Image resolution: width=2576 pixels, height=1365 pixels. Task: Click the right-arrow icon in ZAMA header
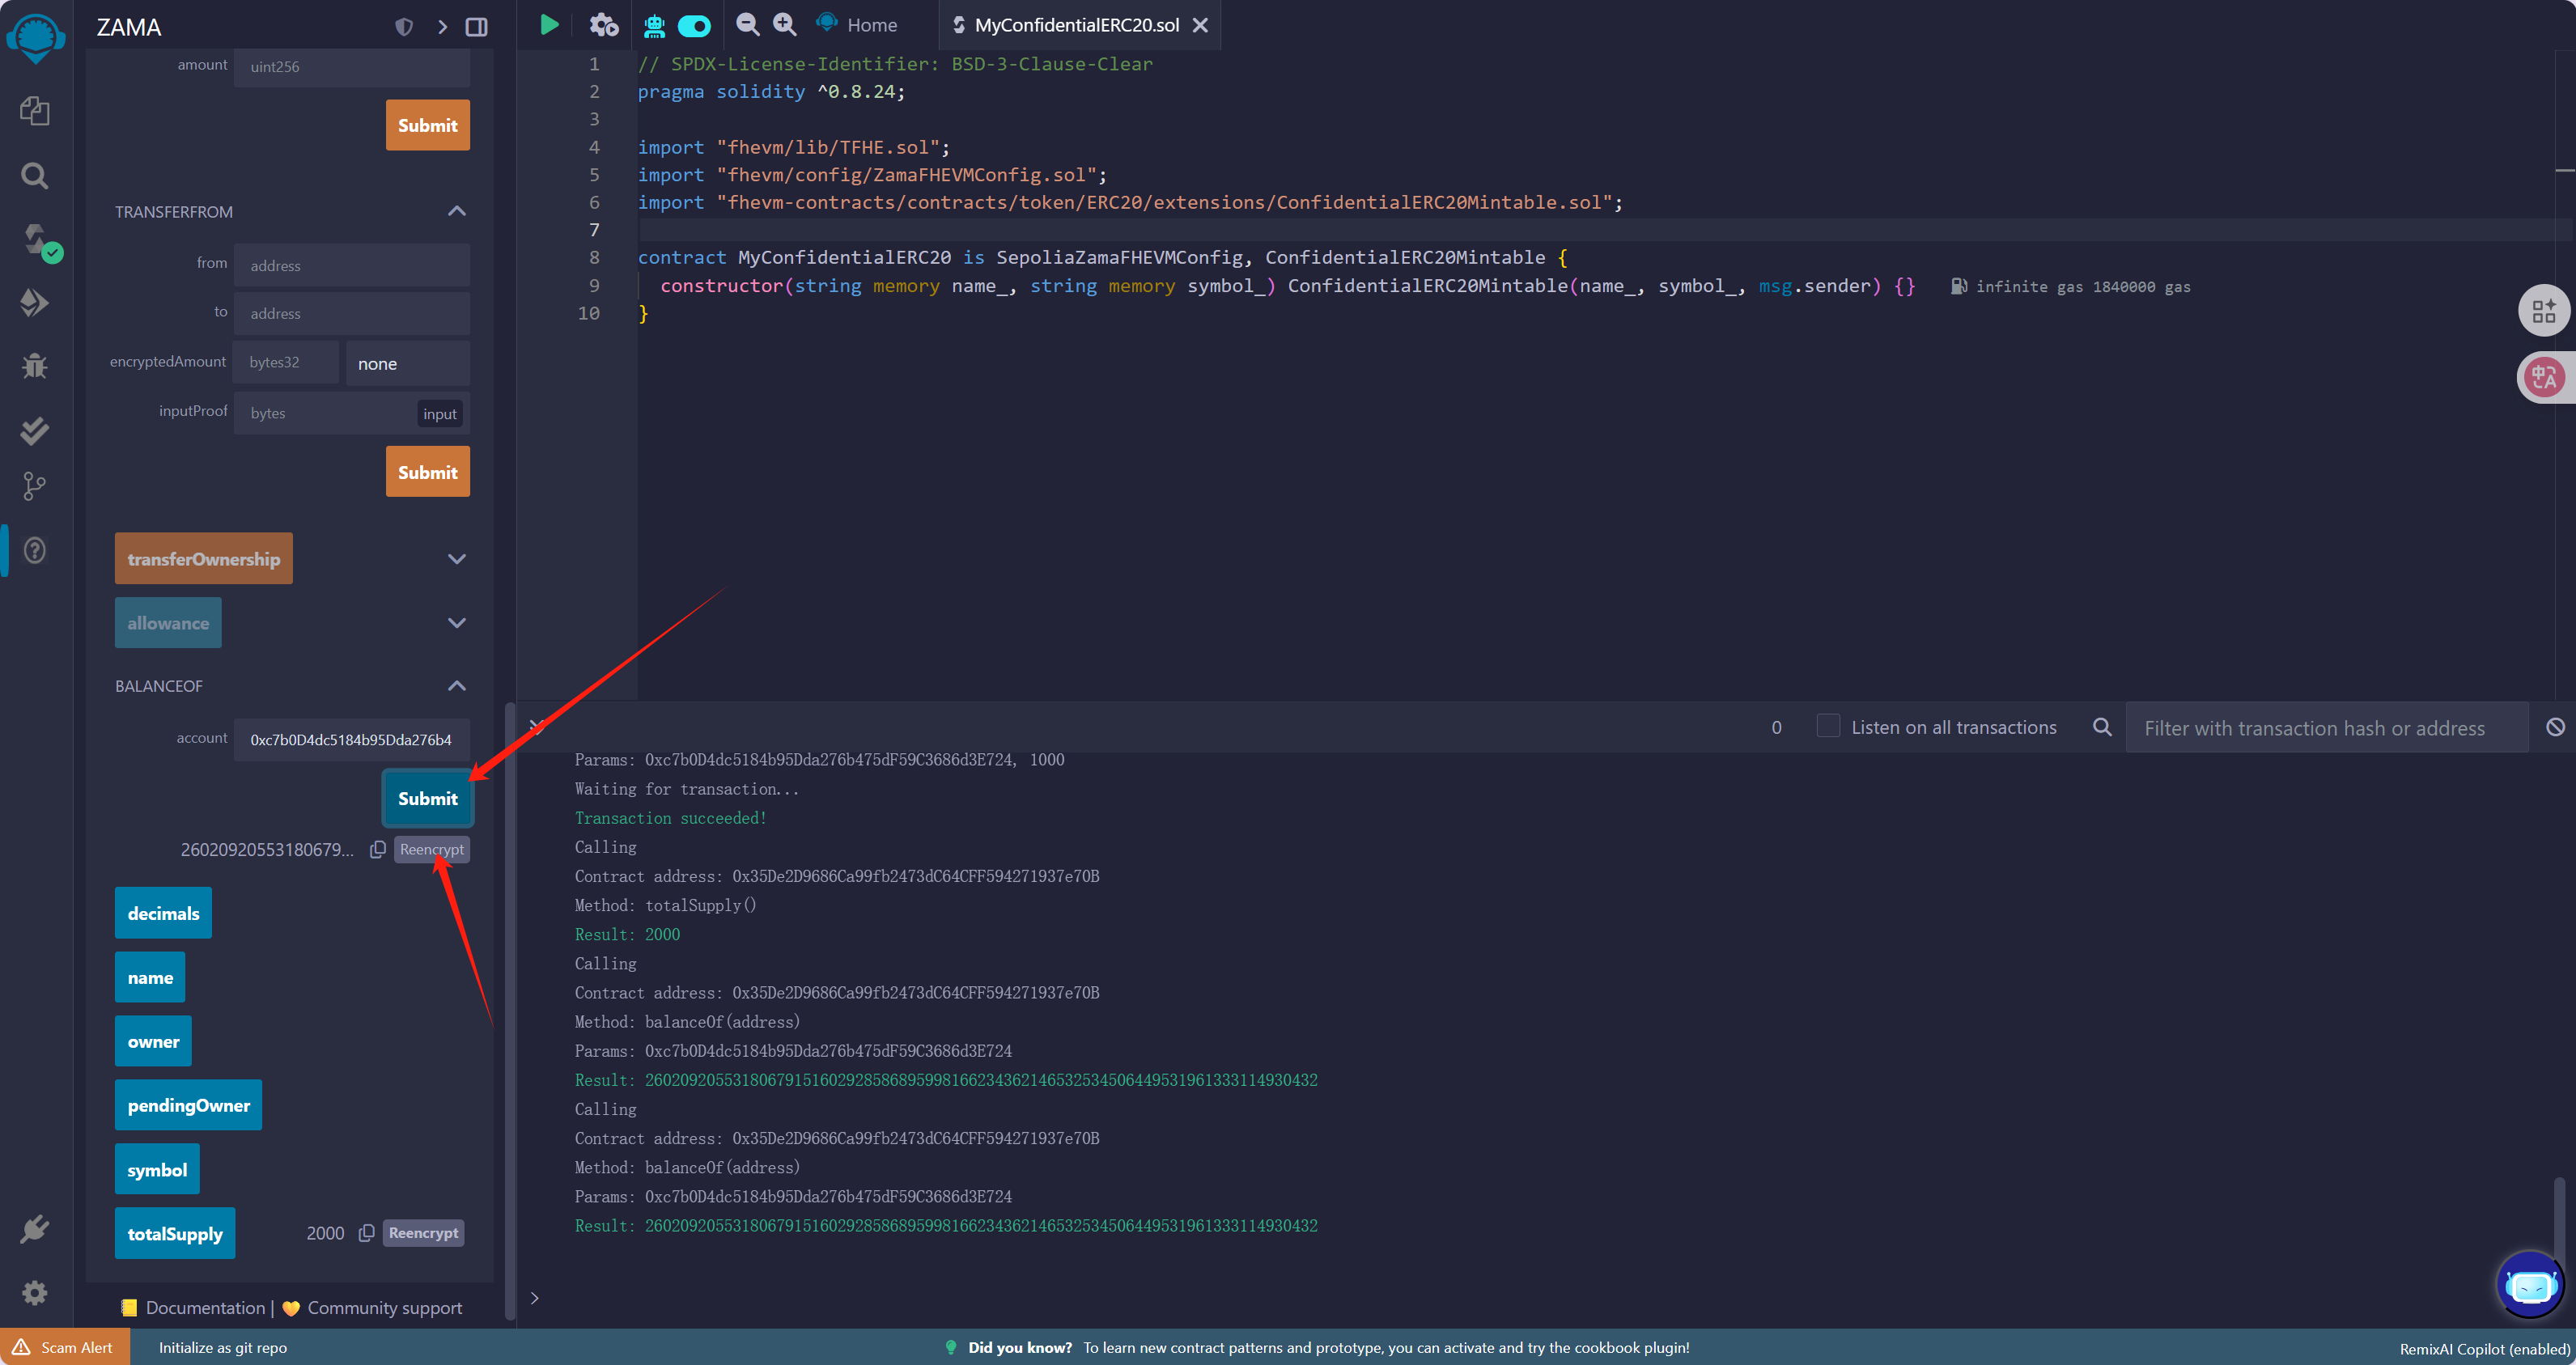click(442, 27)
